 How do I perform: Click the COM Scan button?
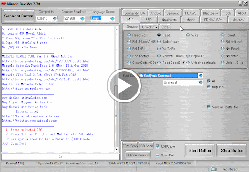(130, 146)
